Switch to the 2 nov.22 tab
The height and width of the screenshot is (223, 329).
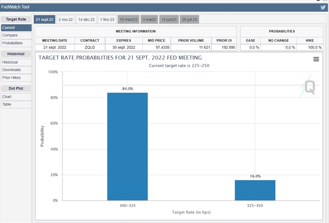click(65, 19)
